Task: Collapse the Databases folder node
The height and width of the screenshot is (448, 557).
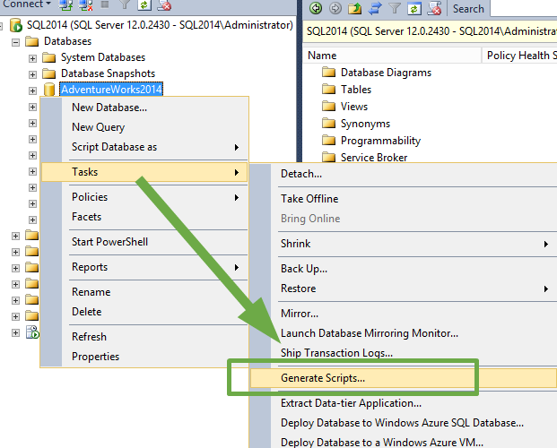Action: point(15,43)
